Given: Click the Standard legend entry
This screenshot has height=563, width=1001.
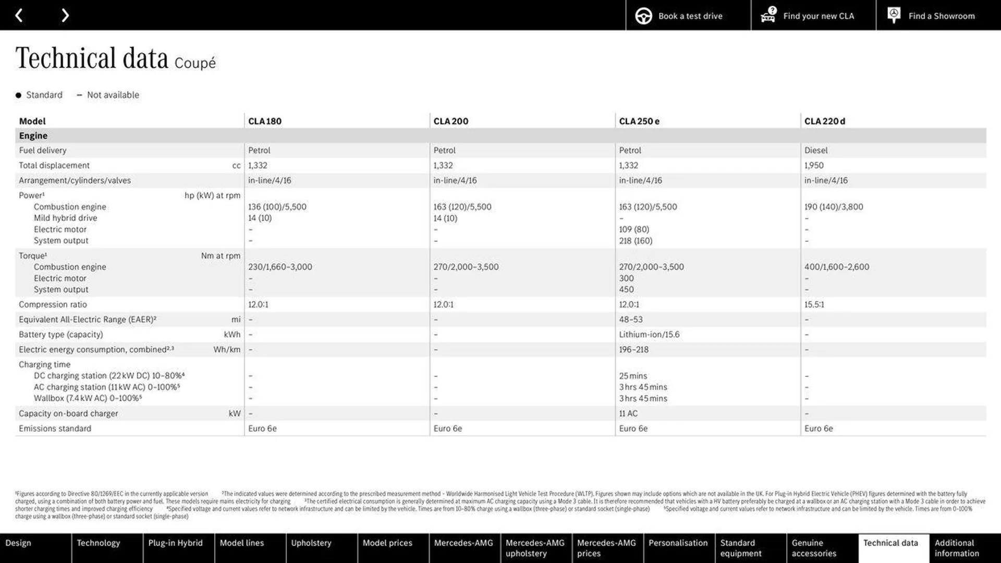Looking at the screenshot, I should click(x=39, y=95).
